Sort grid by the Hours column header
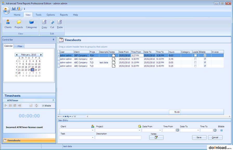Viewport: 233px width, 150px height. tap(175, 52)
